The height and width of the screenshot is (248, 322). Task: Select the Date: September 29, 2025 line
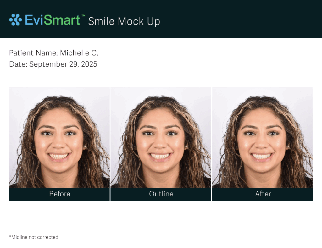point(53,64)
